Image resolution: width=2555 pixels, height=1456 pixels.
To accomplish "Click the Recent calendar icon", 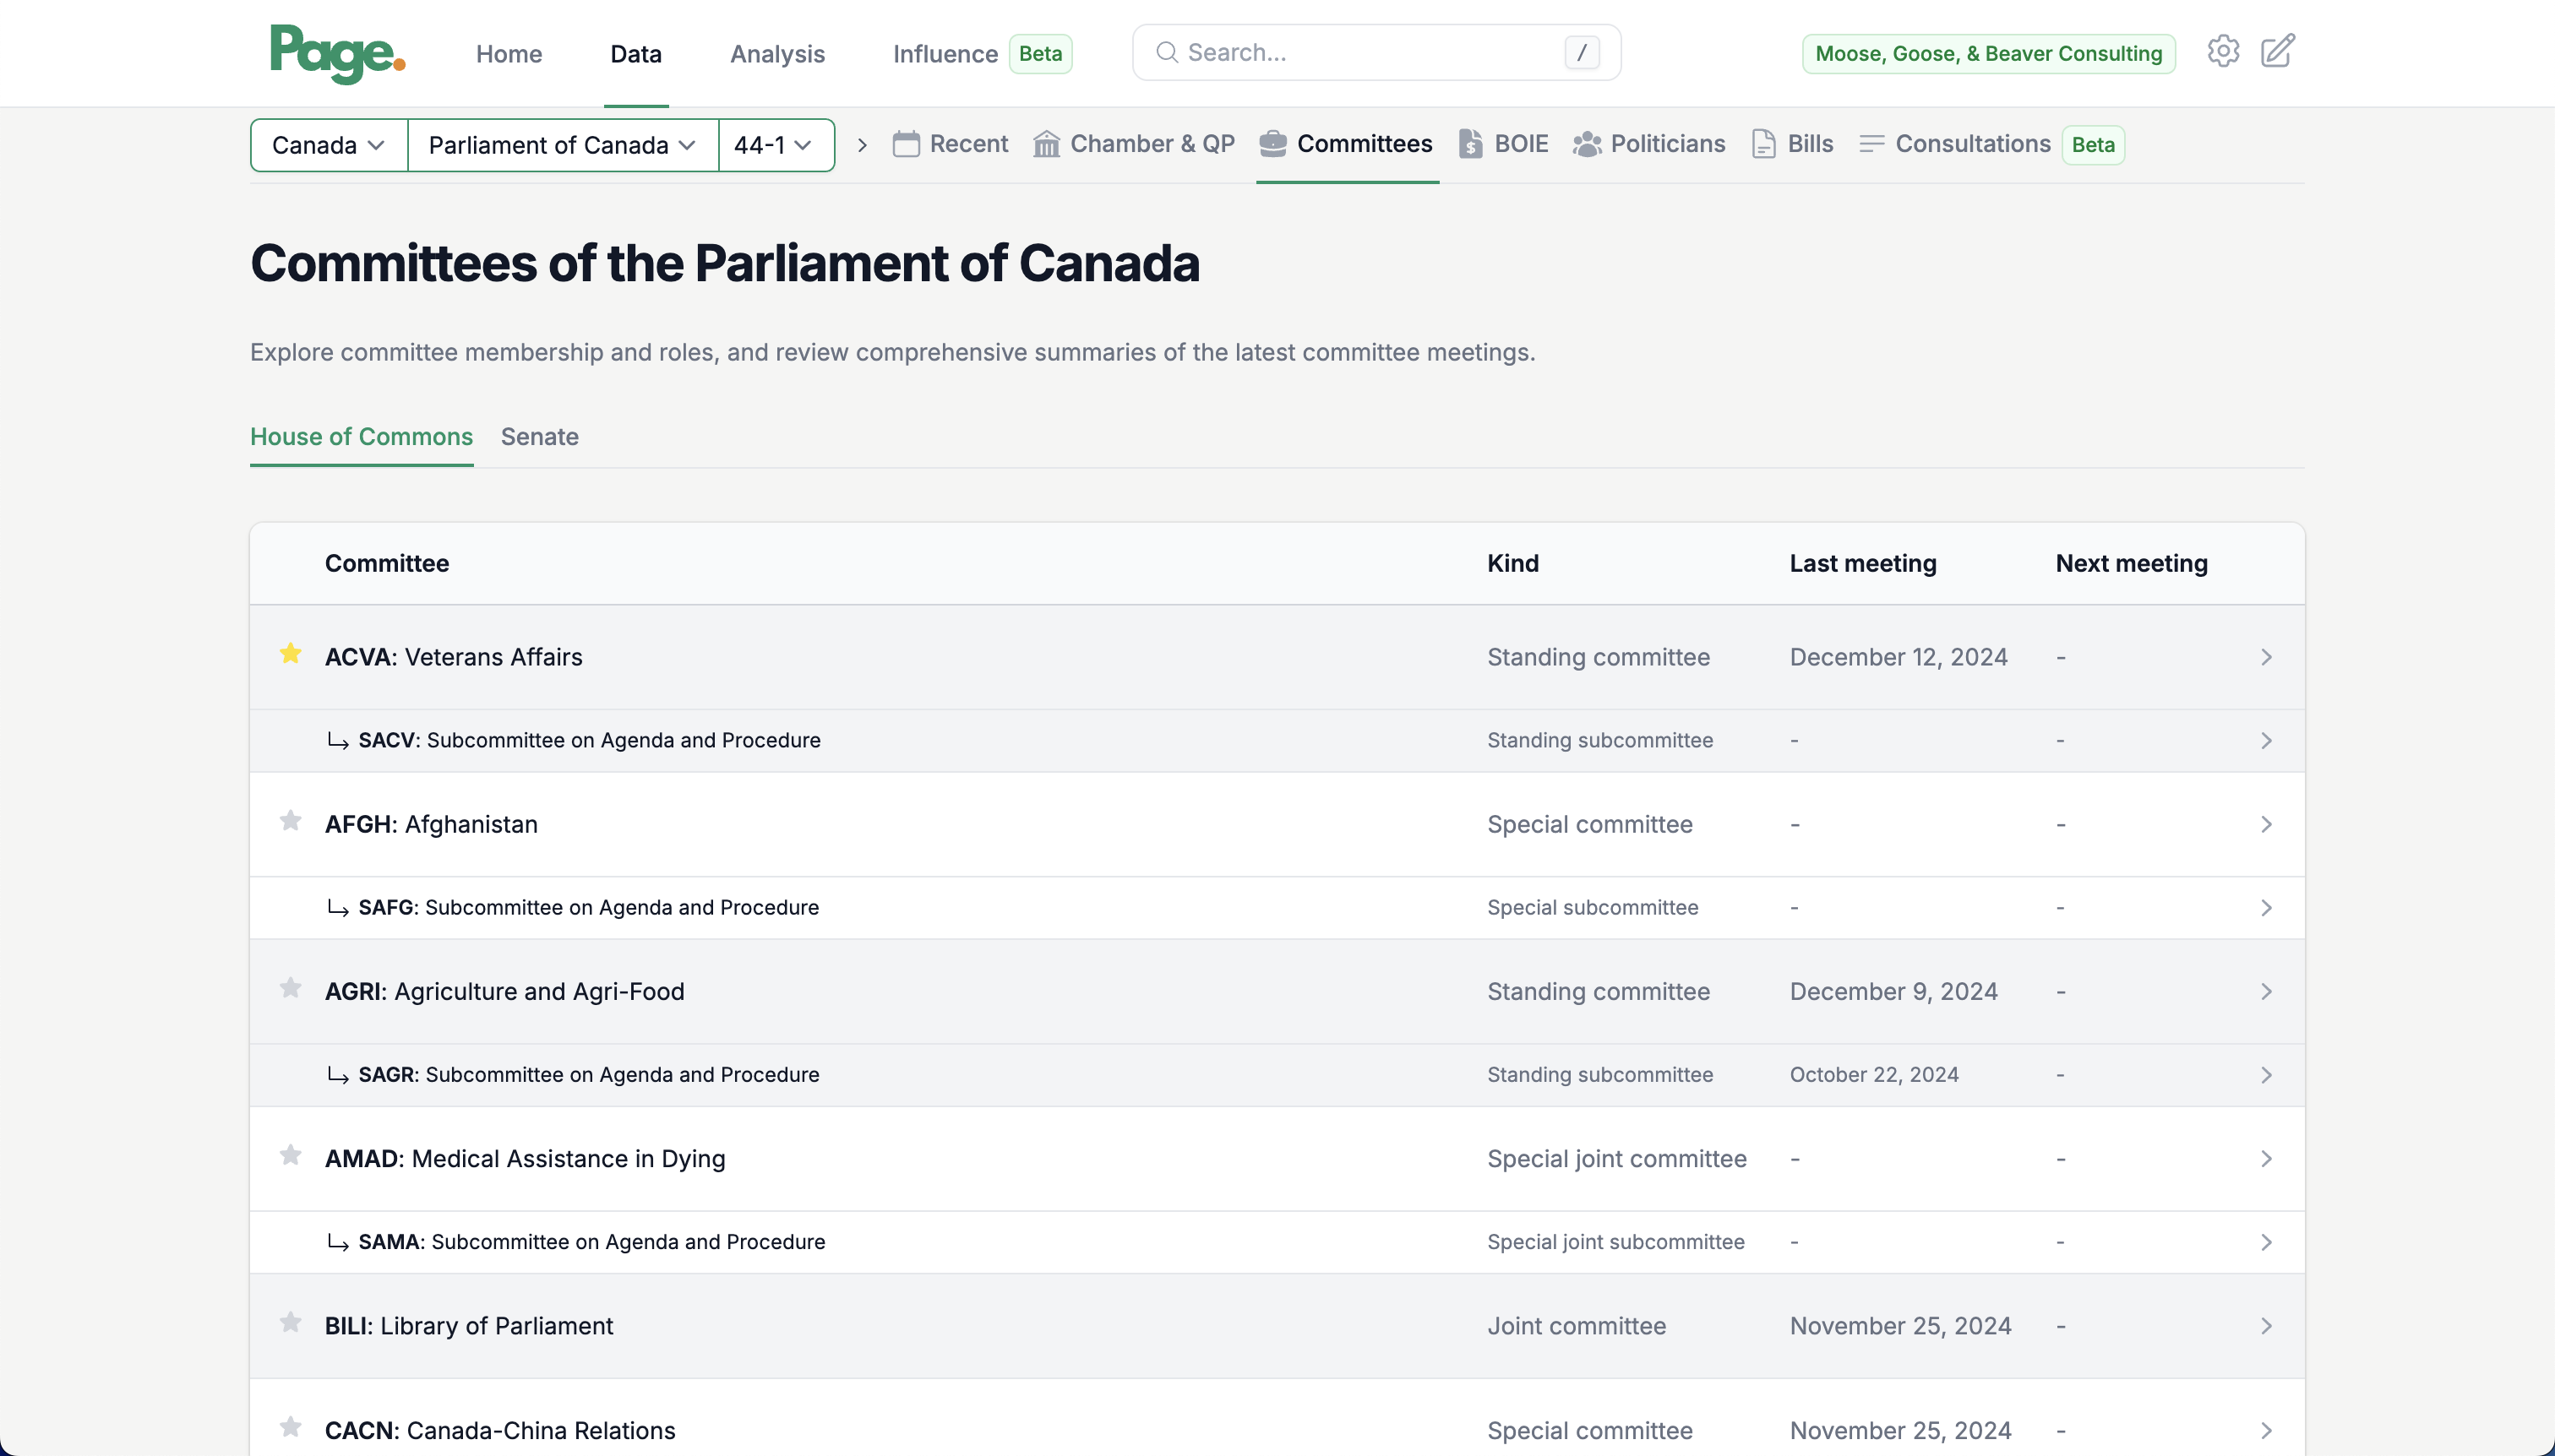I will tap(907, 144).
